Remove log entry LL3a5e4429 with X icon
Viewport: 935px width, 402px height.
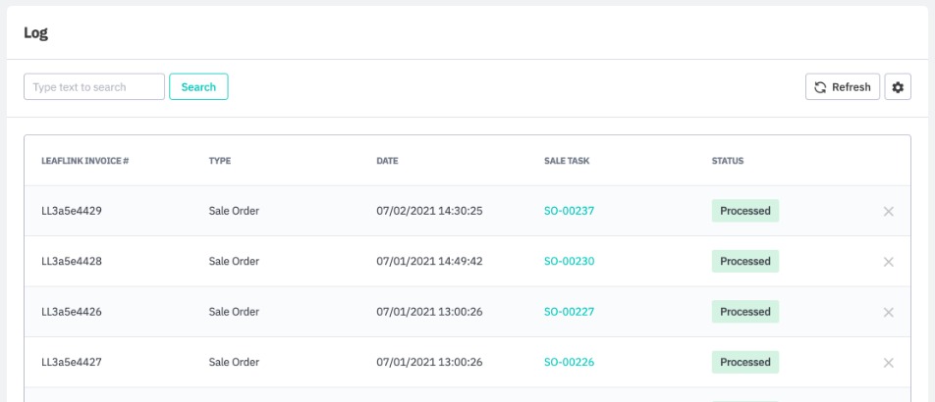click(888, 212)
